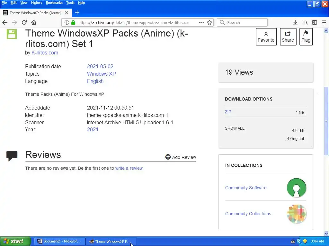The height and width of the screenshot is (246, 329).
Task: Open the History menu
Action: pyautogui.click(x=37, y=3)
